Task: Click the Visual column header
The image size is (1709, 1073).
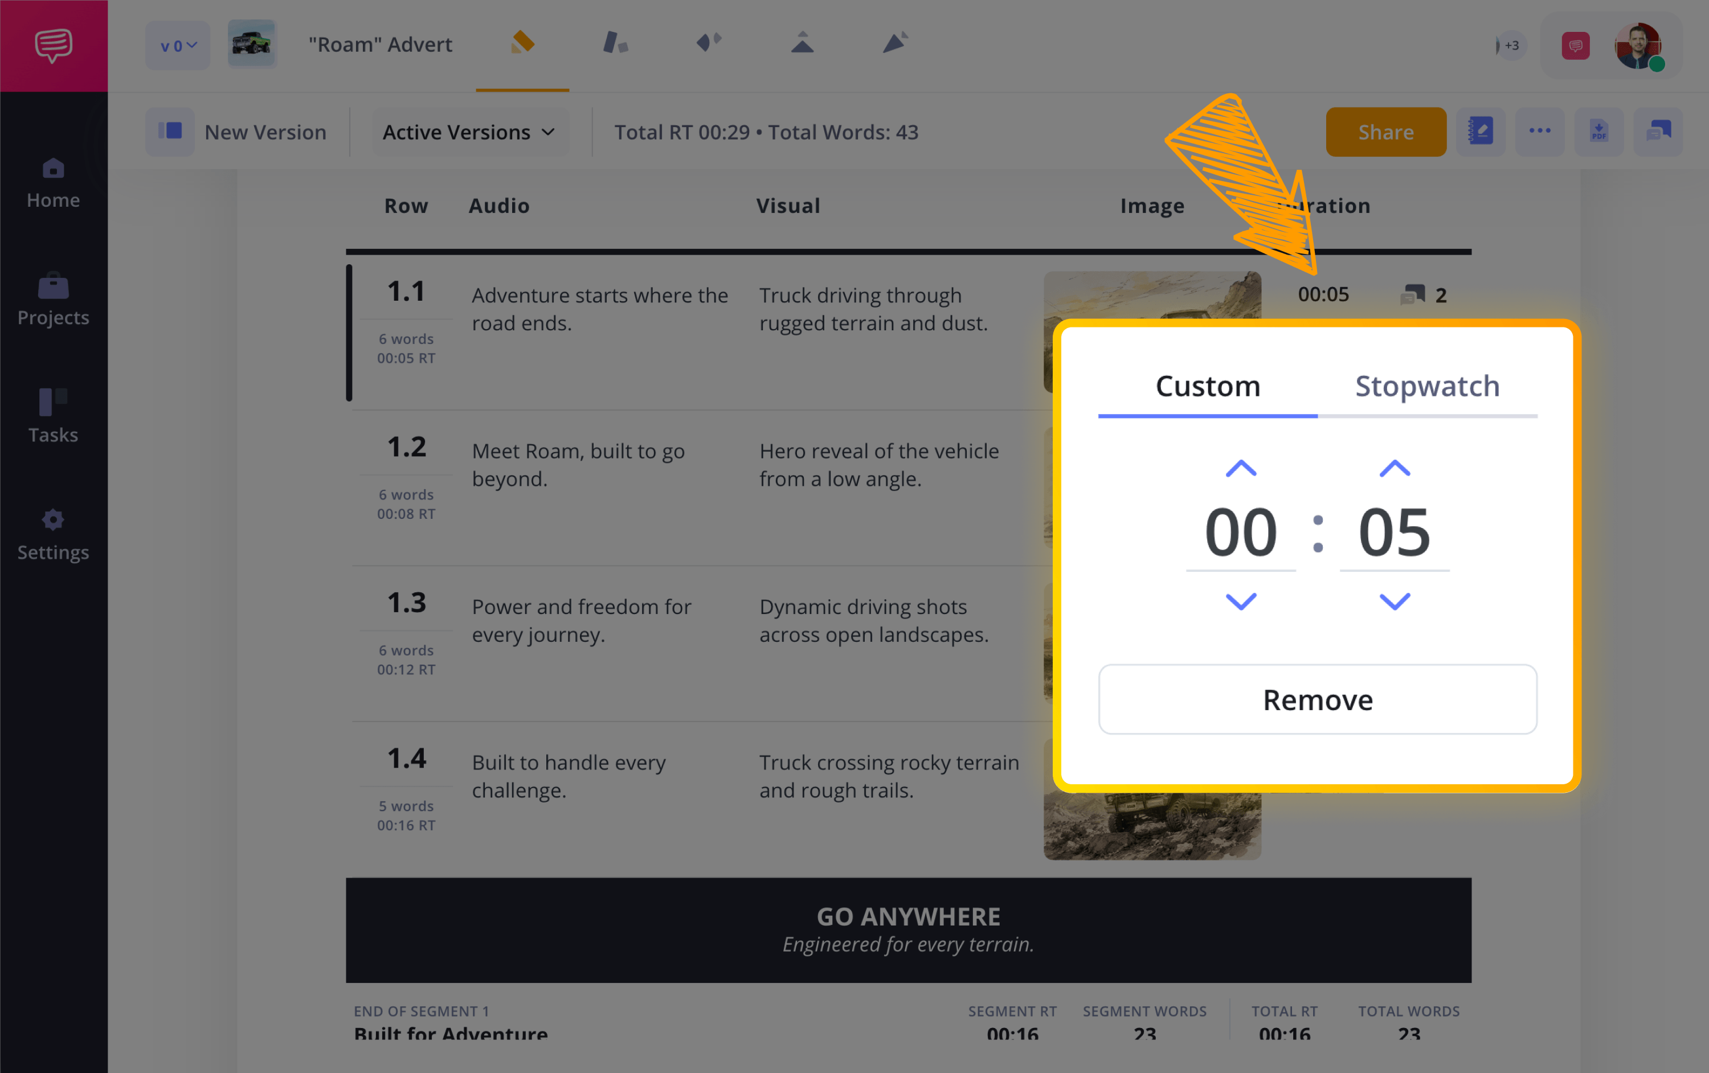Action: click(788, 206)
